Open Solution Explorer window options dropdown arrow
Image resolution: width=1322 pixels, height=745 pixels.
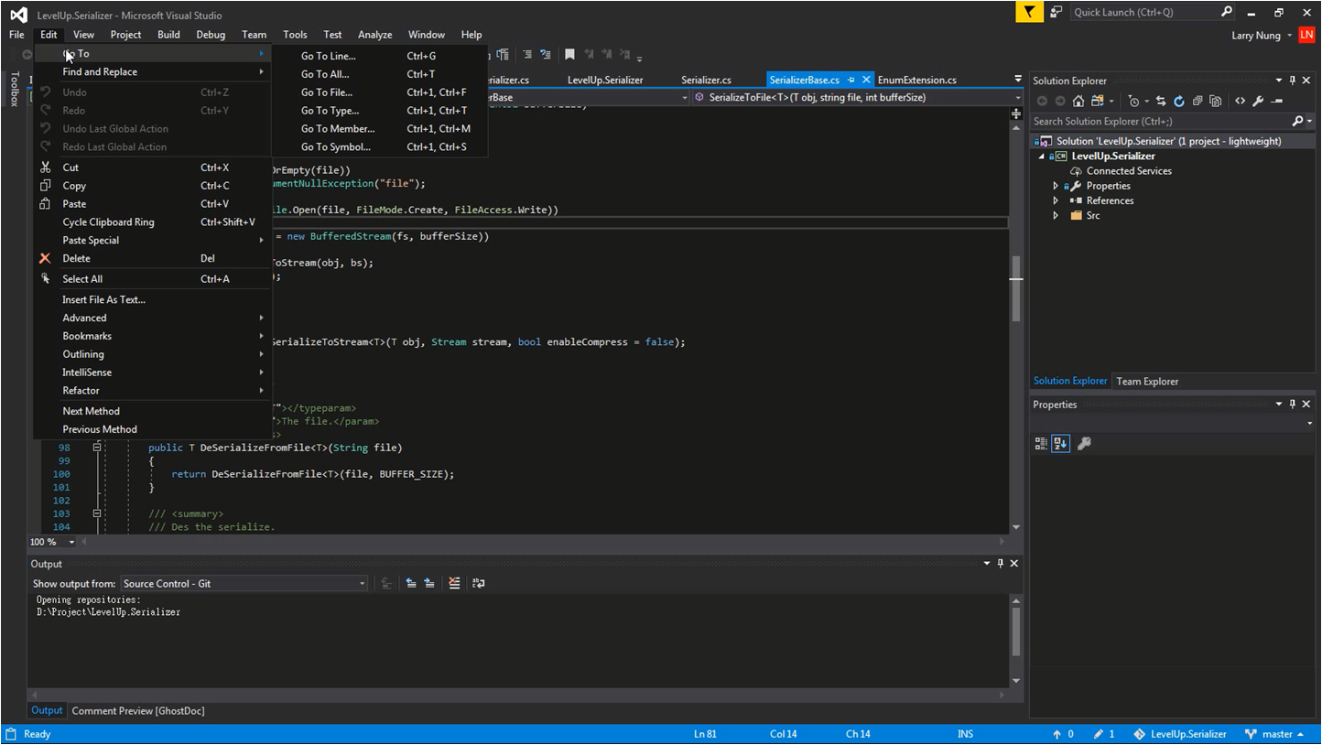[x=1279, y=81]
